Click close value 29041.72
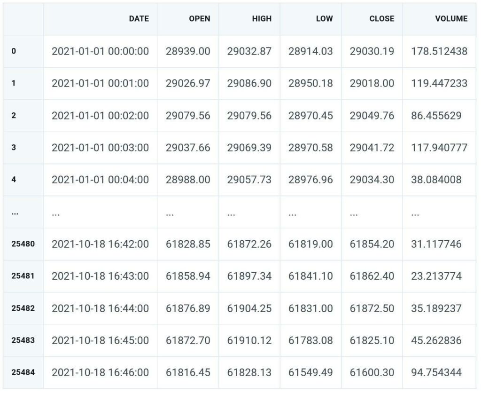Screen dimensions: 481x394 372,148
